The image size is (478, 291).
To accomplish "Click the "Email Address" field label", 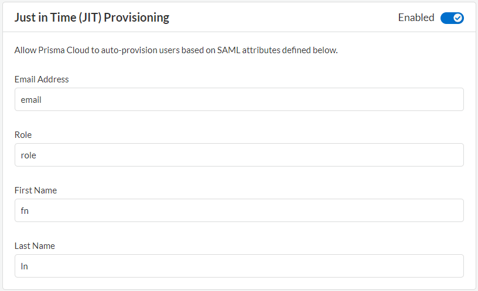I will [42, 79].
